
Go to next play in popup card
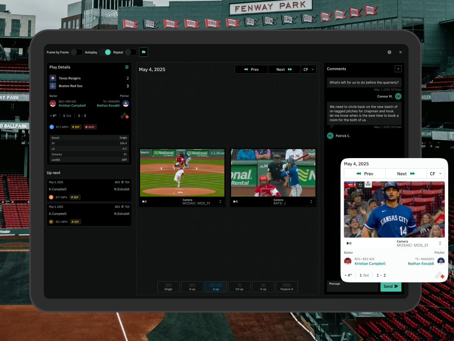pos(406,174)
